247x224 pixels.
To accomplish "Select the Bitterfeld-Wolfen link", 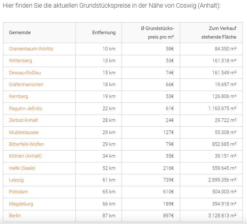I will pos(27,144).
